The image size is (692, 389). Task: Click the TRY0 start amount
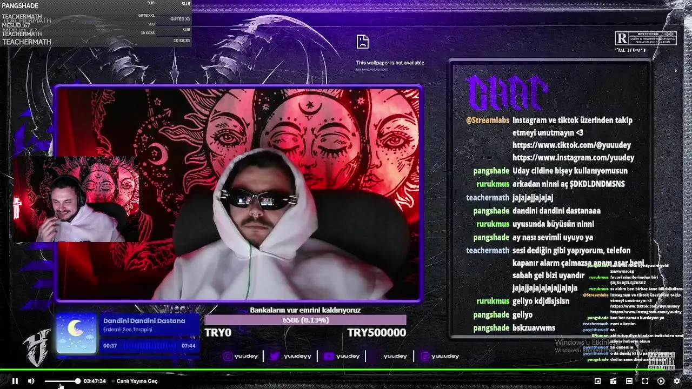click(218, 333)
